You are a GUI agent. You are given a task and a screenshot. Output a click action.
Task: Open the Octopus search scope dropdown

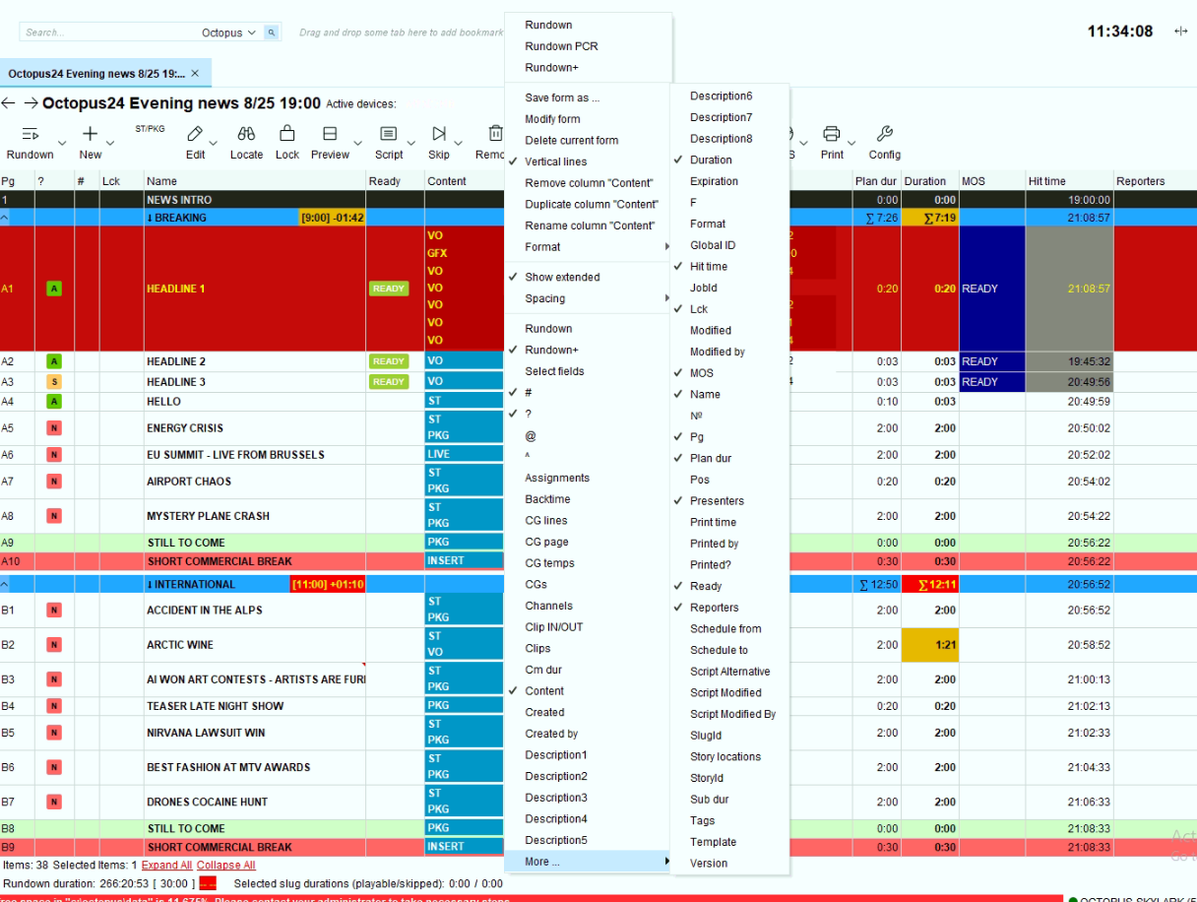[x=229, y=32]
